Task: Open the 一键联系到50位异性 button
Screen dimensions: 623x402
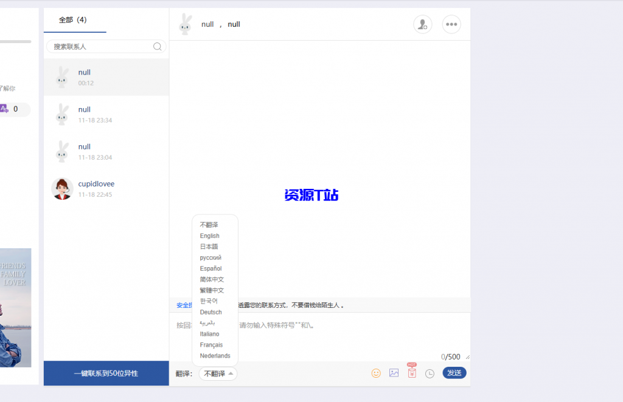Action: (x=106, y=373)
